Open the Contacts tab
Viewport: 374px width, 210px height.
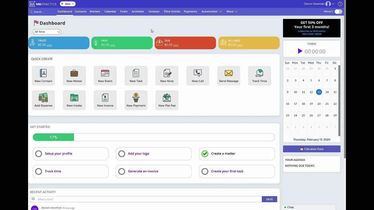point(80,11)
